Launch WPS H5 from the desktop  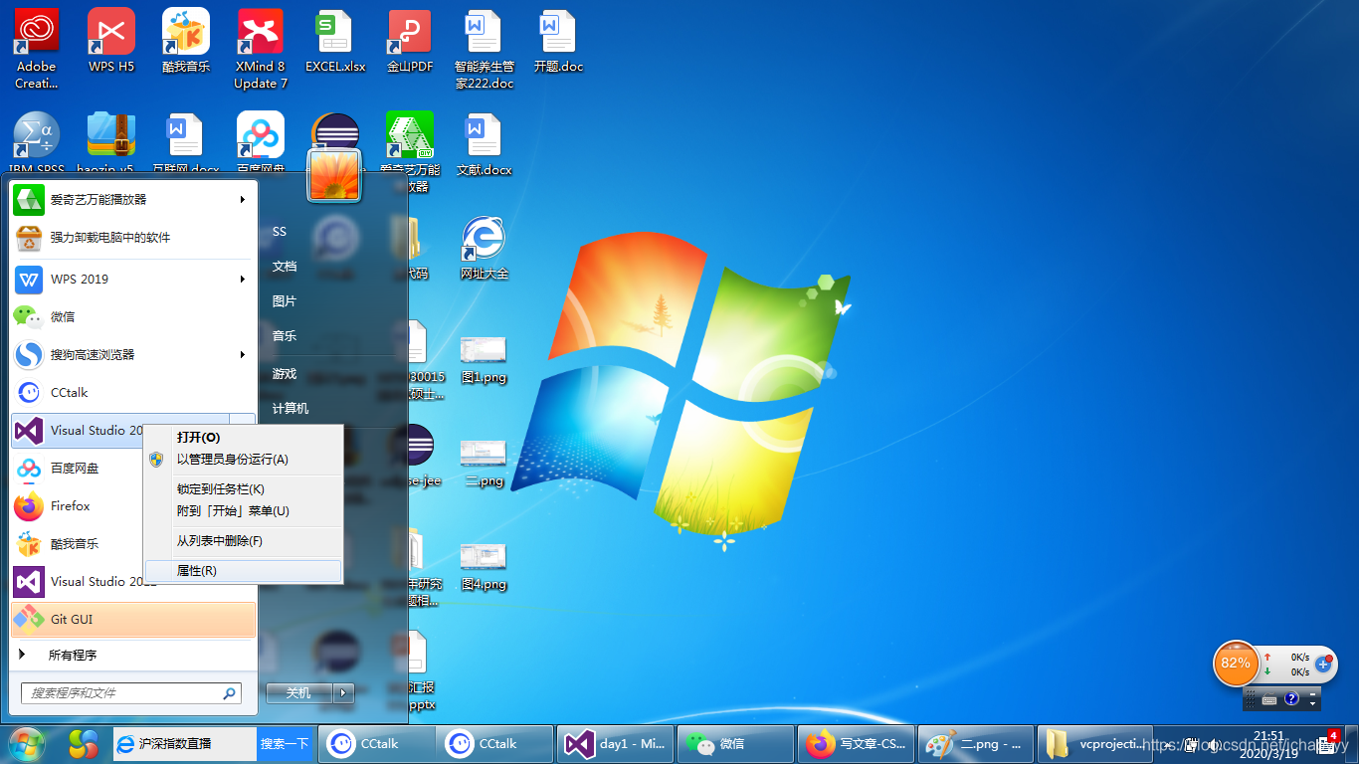pyautogui.click(x=111, y=41)
